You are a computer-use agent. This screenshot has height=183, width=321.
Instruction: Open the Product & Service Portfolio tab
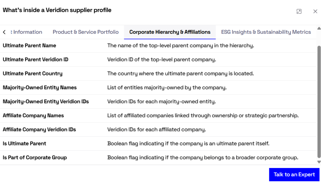(86, 32)
